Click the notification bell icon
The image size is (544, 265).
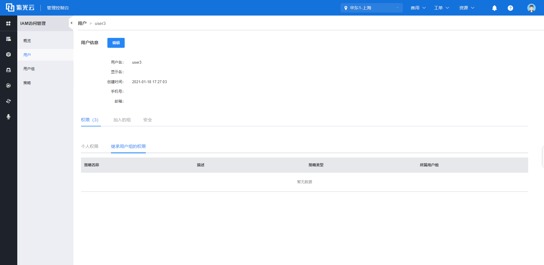click(494, 8)
